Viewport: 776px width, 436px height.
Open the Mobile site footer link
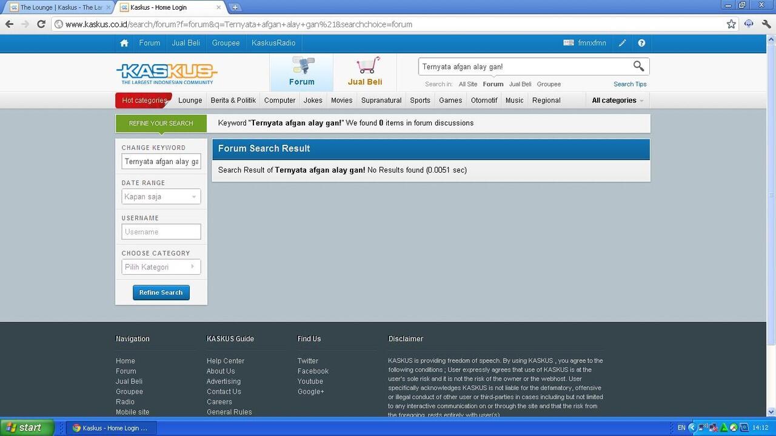tap(133, 412)
